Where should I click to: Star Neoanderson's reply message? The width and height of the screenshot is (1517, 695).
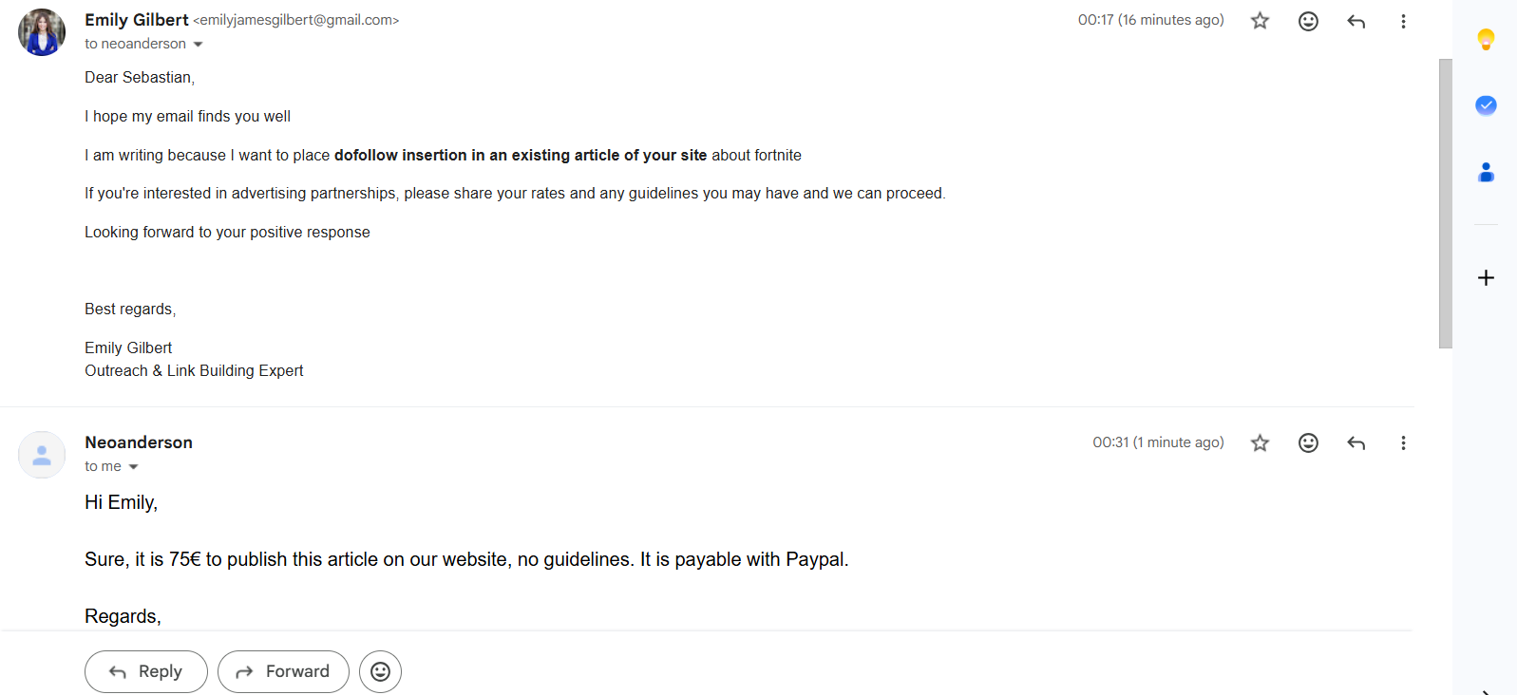(1260, 442)
